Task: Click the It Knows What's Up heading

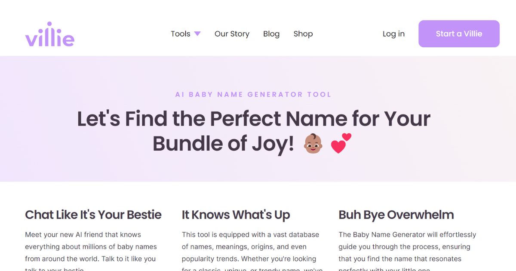Action: click(236, 215)
